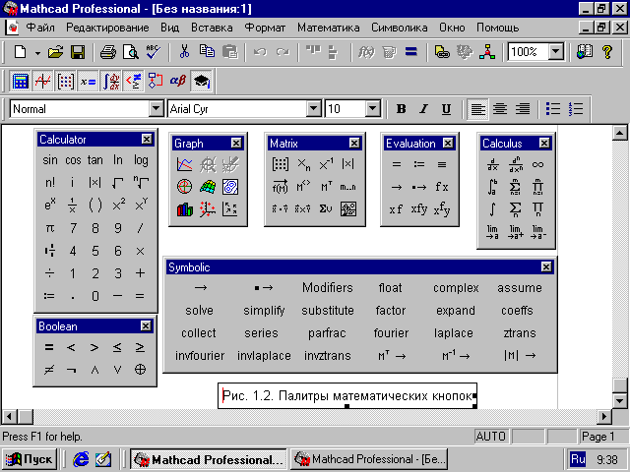The image size is (630, 472).
Task: Launch Internet Explorer from taskbar quick launch
Action: point(81,459)
